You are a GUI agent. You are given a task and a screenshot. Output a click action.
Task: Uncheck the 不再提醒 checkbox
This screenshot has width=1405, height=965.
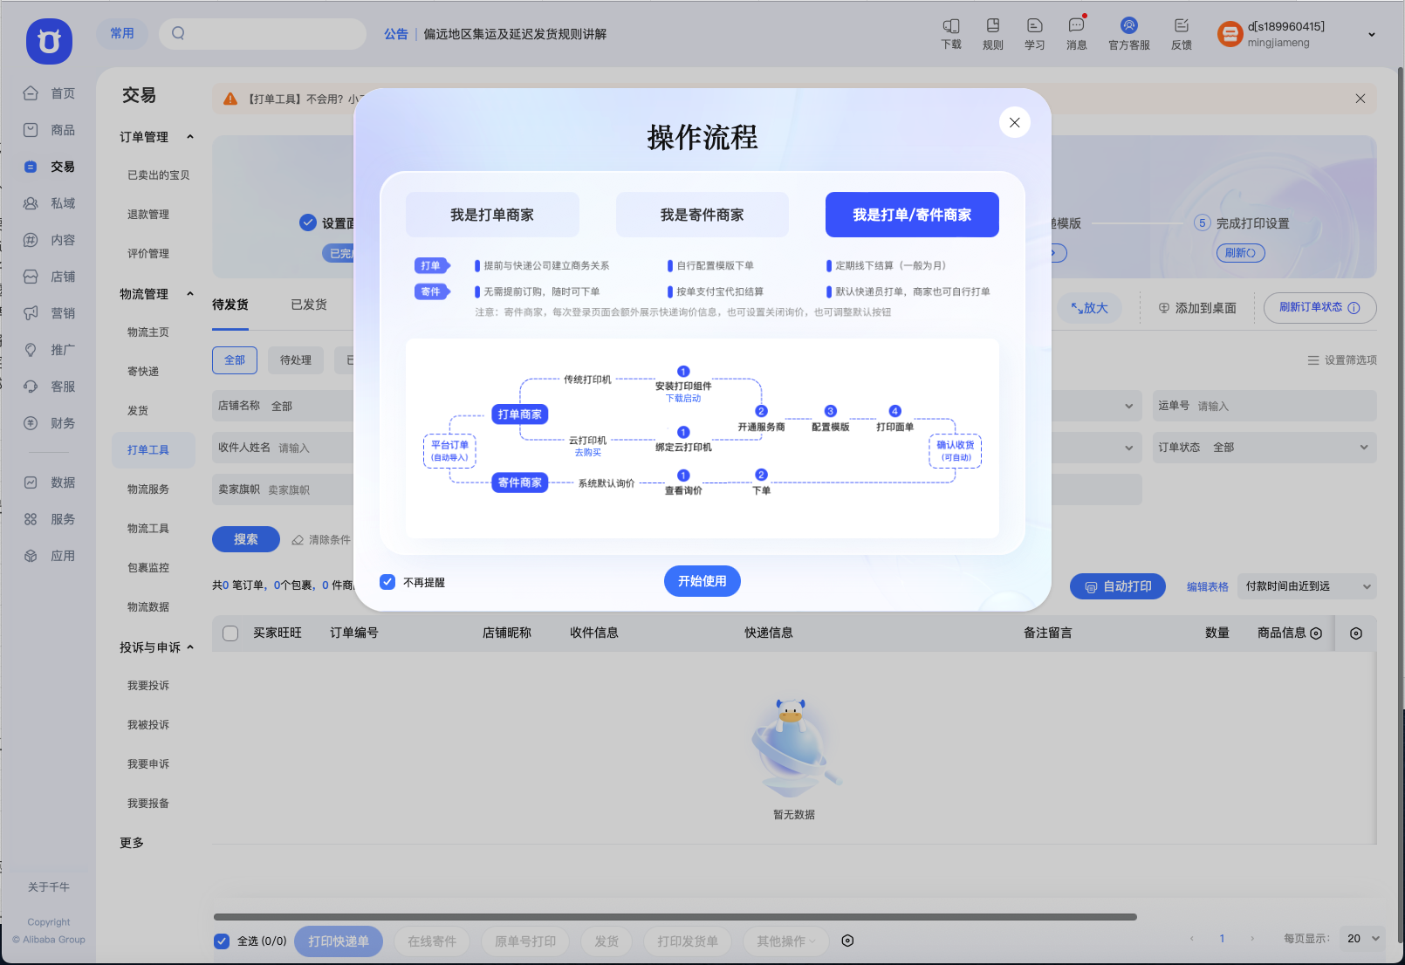[x=387, y=582]
